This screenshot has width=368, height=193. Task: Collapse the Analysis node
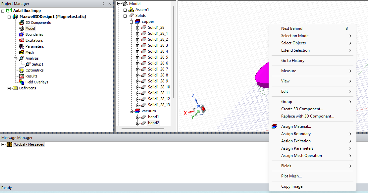16,58
